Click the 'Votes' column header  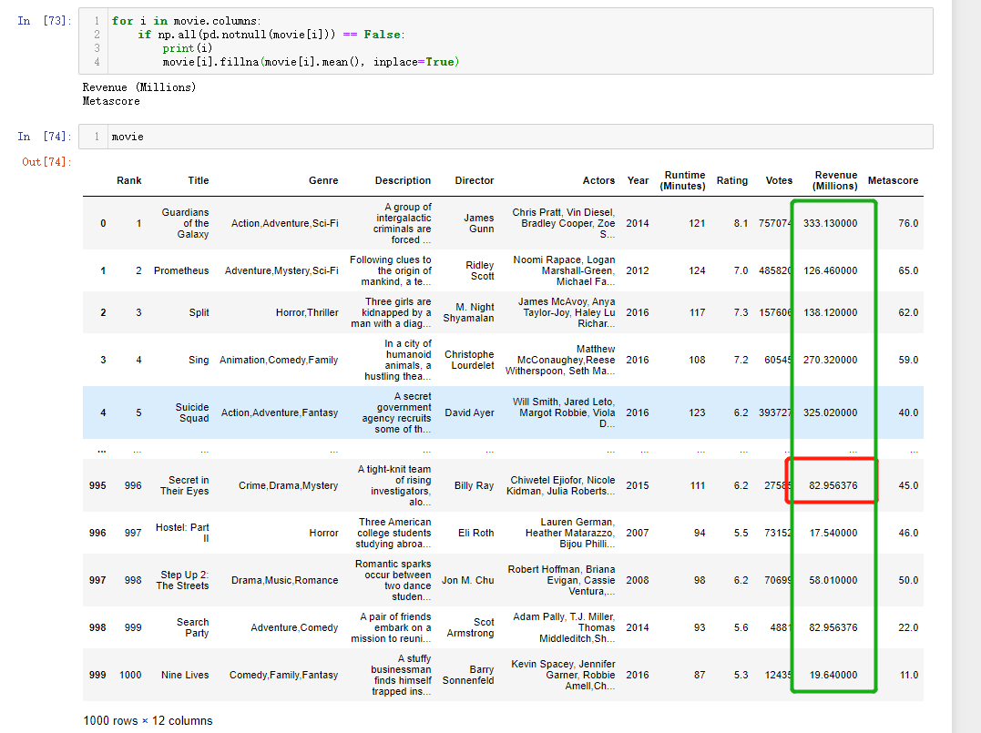click(779, 180)
